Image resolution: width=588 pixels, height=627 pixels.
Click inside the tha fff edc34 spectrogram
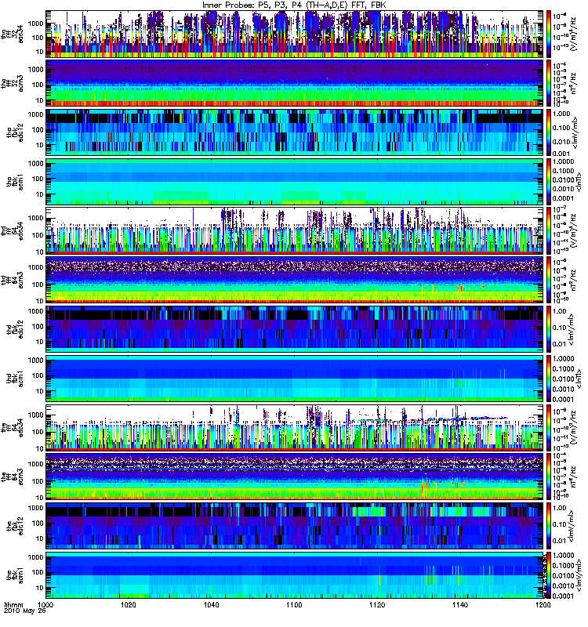coord(294,34)
